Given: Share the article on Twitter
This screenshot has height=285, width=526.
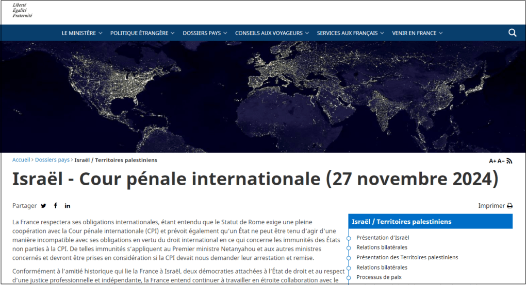Looking at the screenshot, I should tap(44, 206).
